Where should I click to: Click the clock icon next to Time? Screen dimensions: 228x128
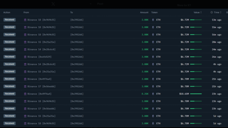[212, 12]
